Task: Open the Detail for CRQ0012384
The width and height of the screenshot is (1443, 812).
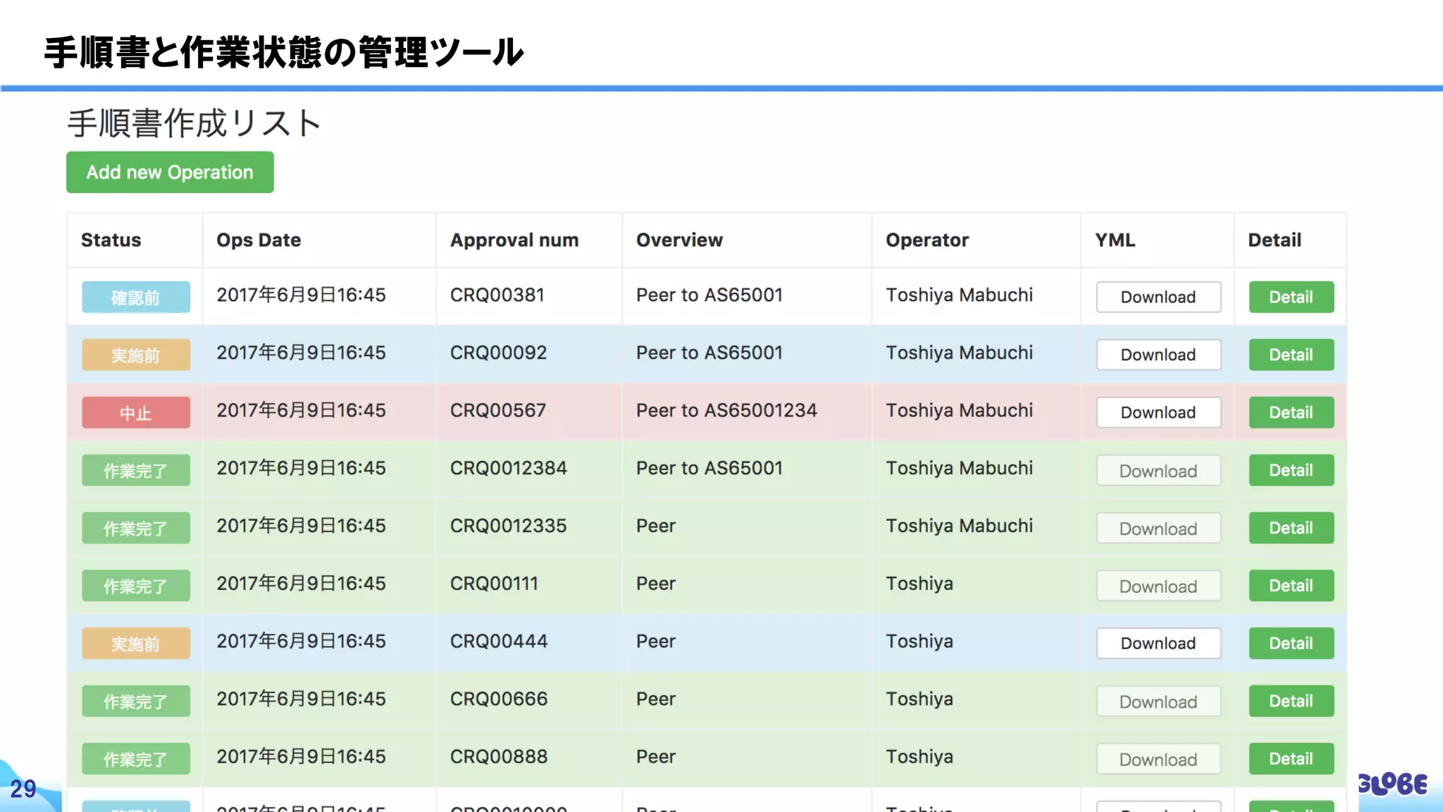Action: 1291,470
